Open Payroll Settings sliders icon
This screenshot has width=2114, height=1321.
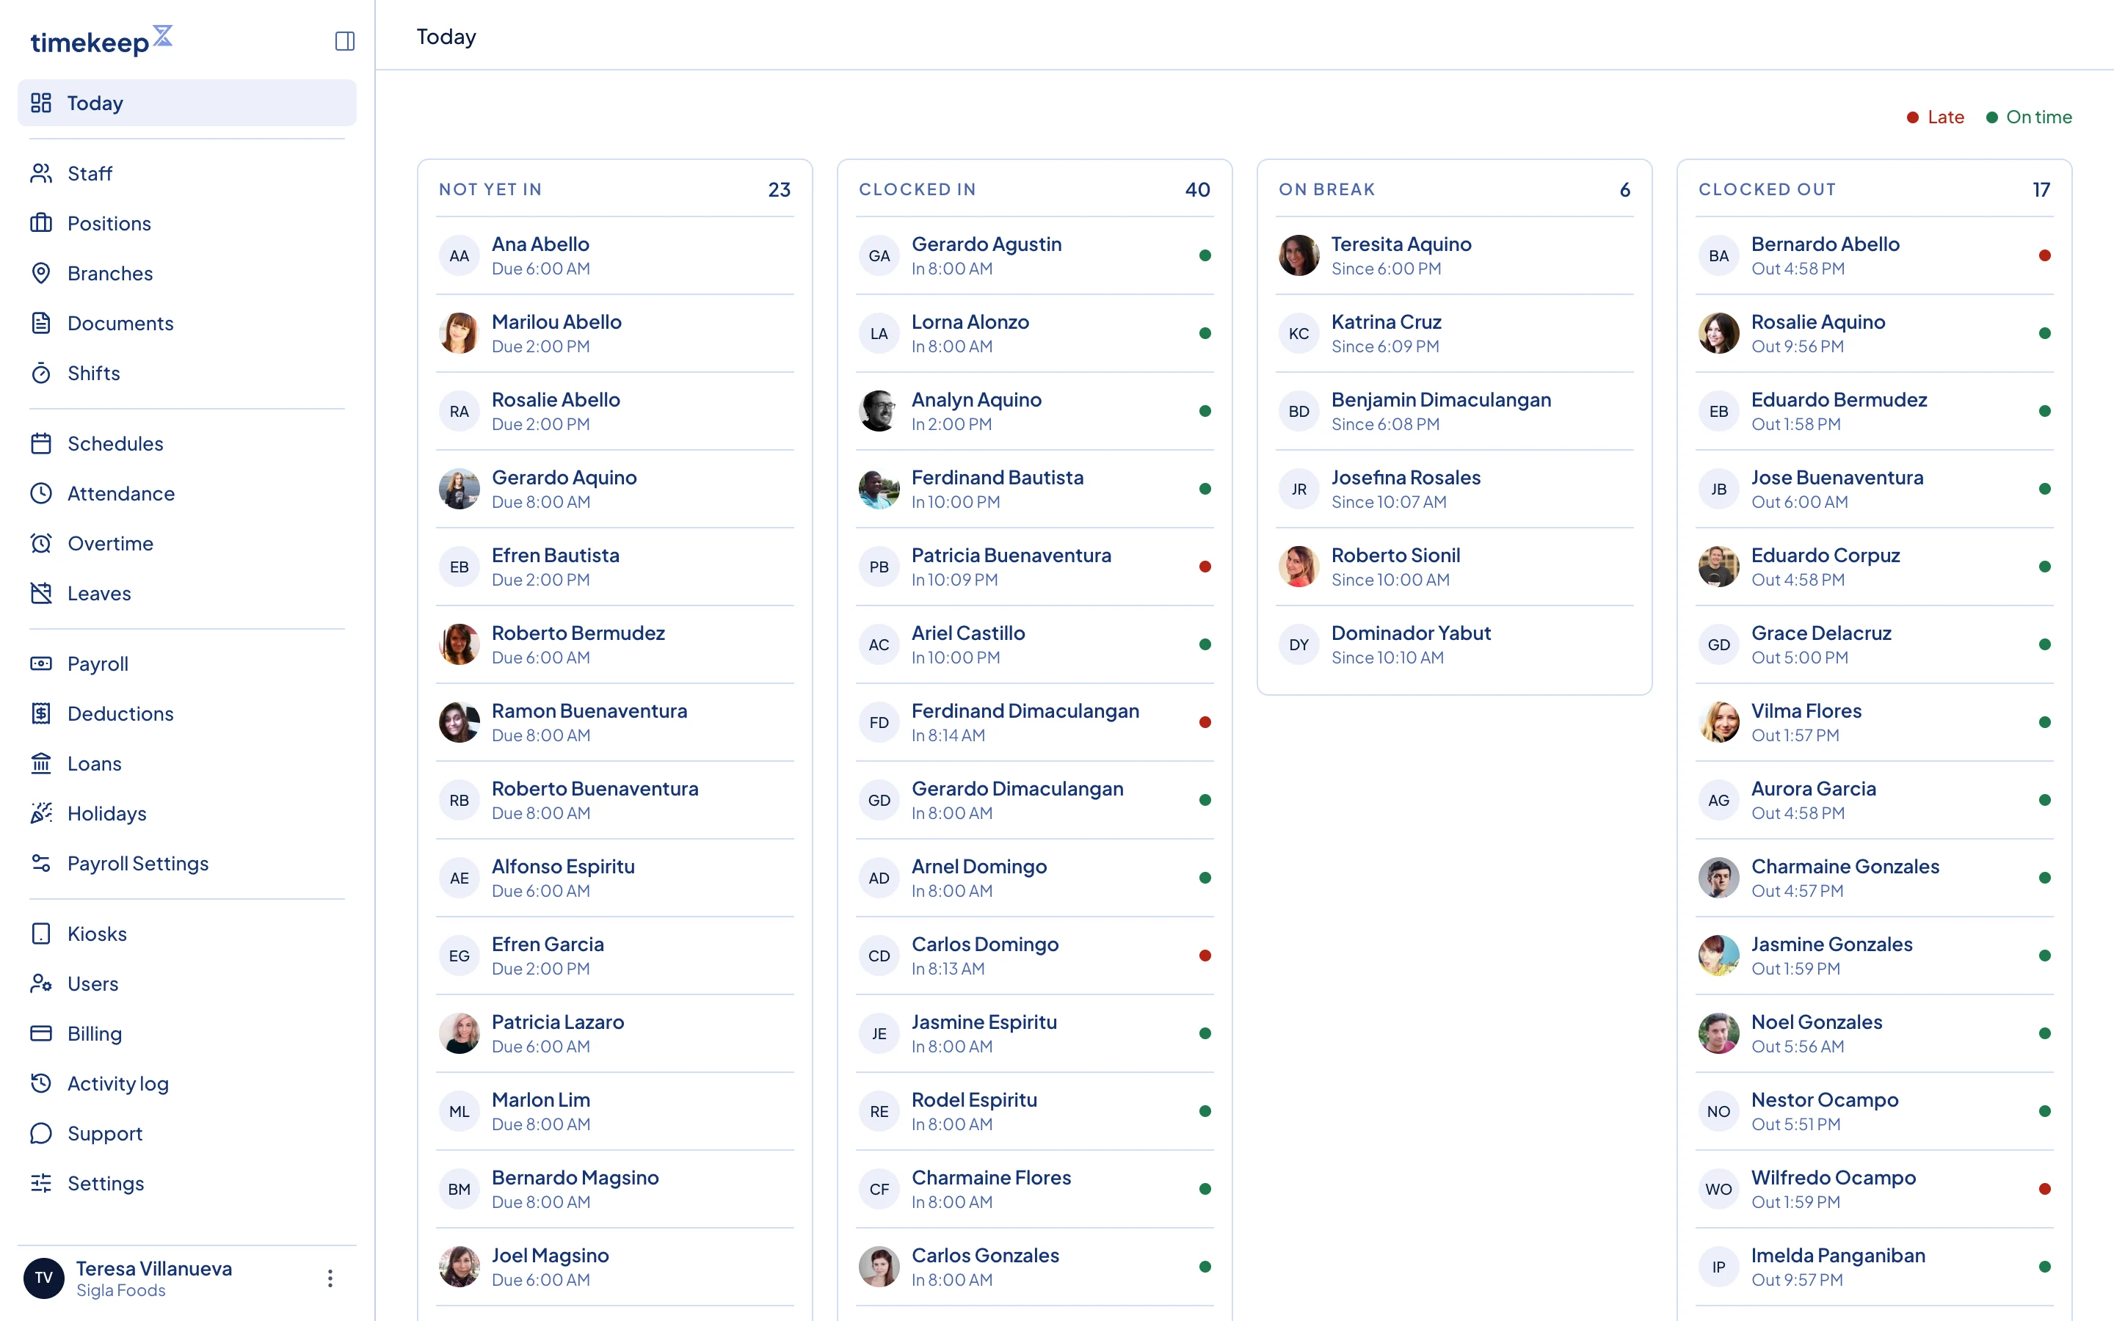(41, 862)
